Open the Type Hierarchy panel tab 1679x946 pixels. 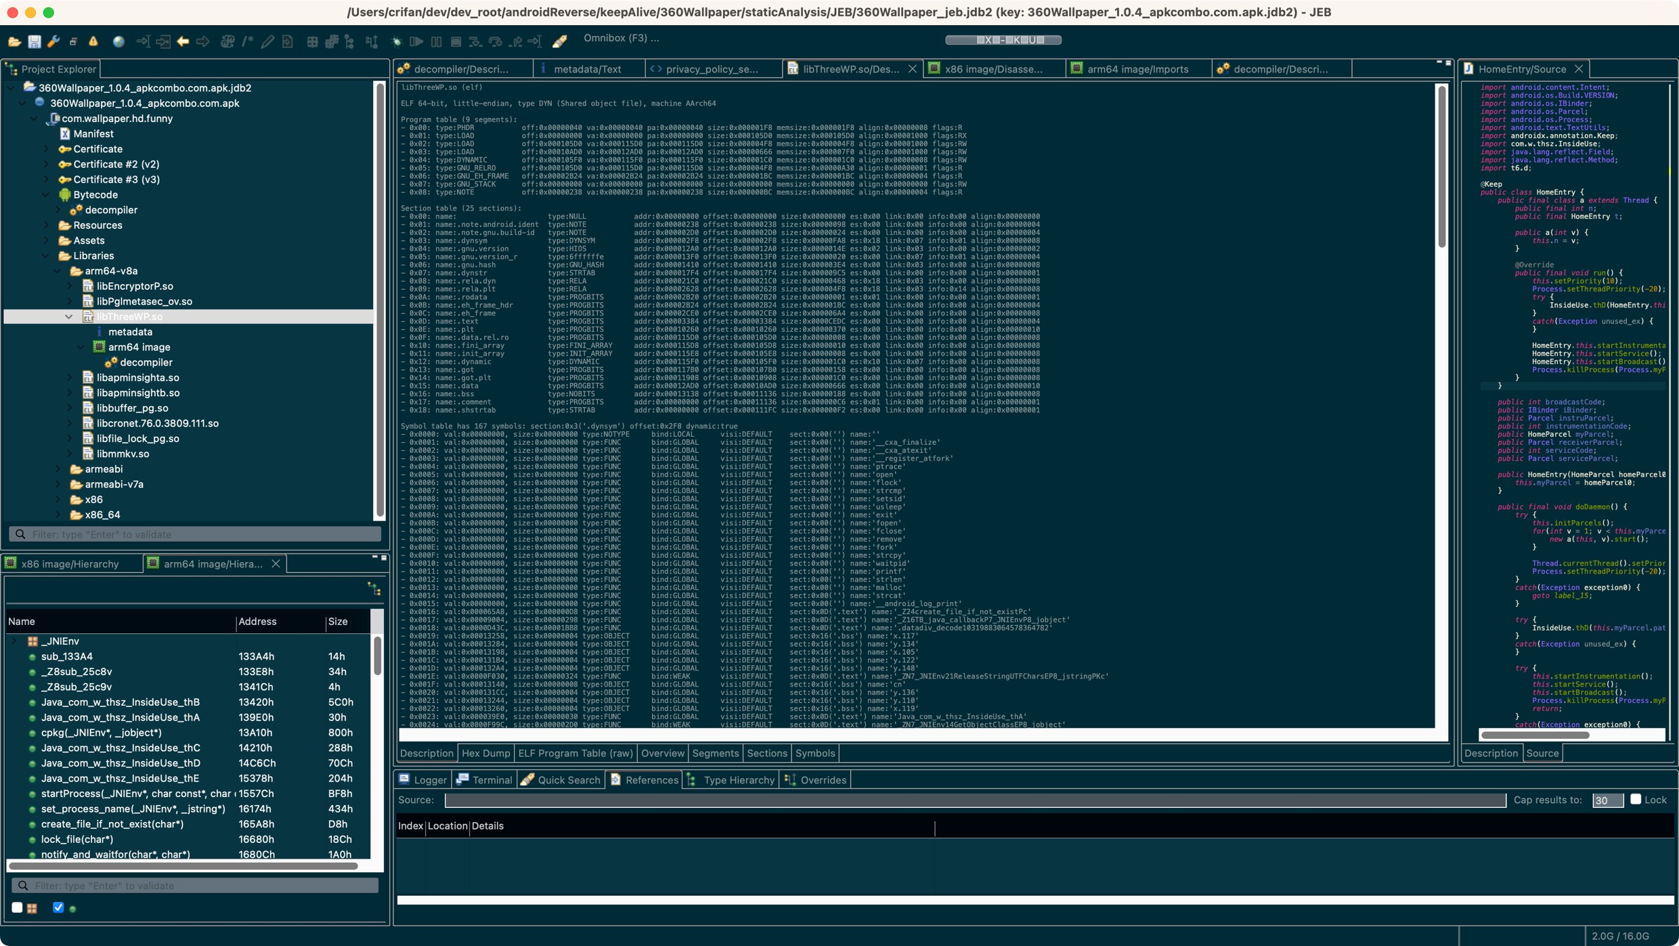coord(731,779)
